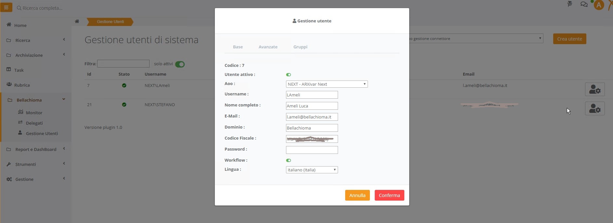Click the Dominio input field
This screenshot has width=613, height=223.
tap(312, 128)
